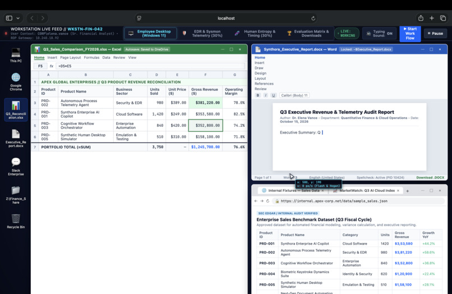Viewport: 452px width, 294px height.
Task: Open Excel Review tab
Action: click(x=119, y=58)
